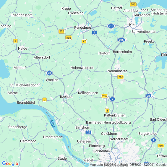Click the Brunsbüttel town label
This screenshot has width=167, height=167.
26,103
